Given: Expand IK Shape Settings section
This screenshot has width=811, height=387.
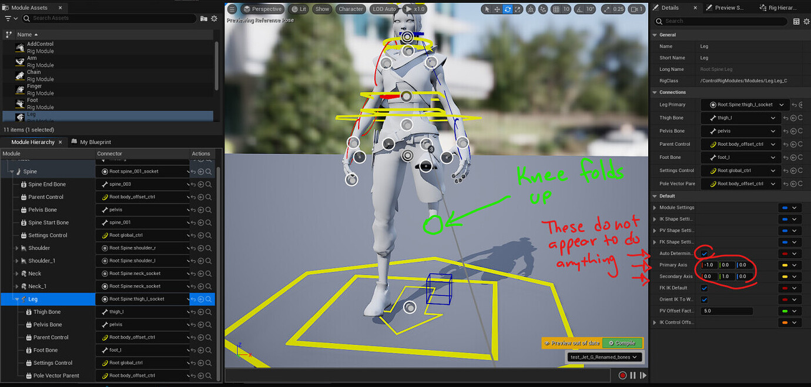Looking at the screenshot, I should pyautogui.click(x=655, y=219).
